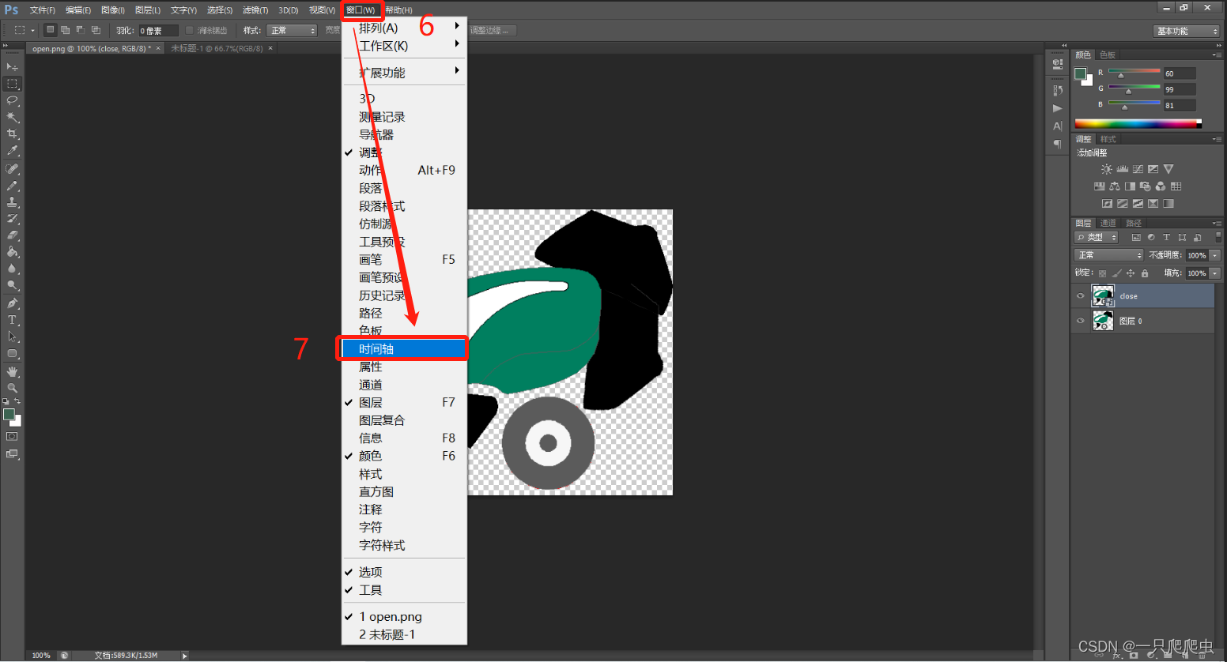Switch to the 路径 paths panel tab
Image resolution: width=1227 pixels, height=662 pixels.
point(1134,223)
